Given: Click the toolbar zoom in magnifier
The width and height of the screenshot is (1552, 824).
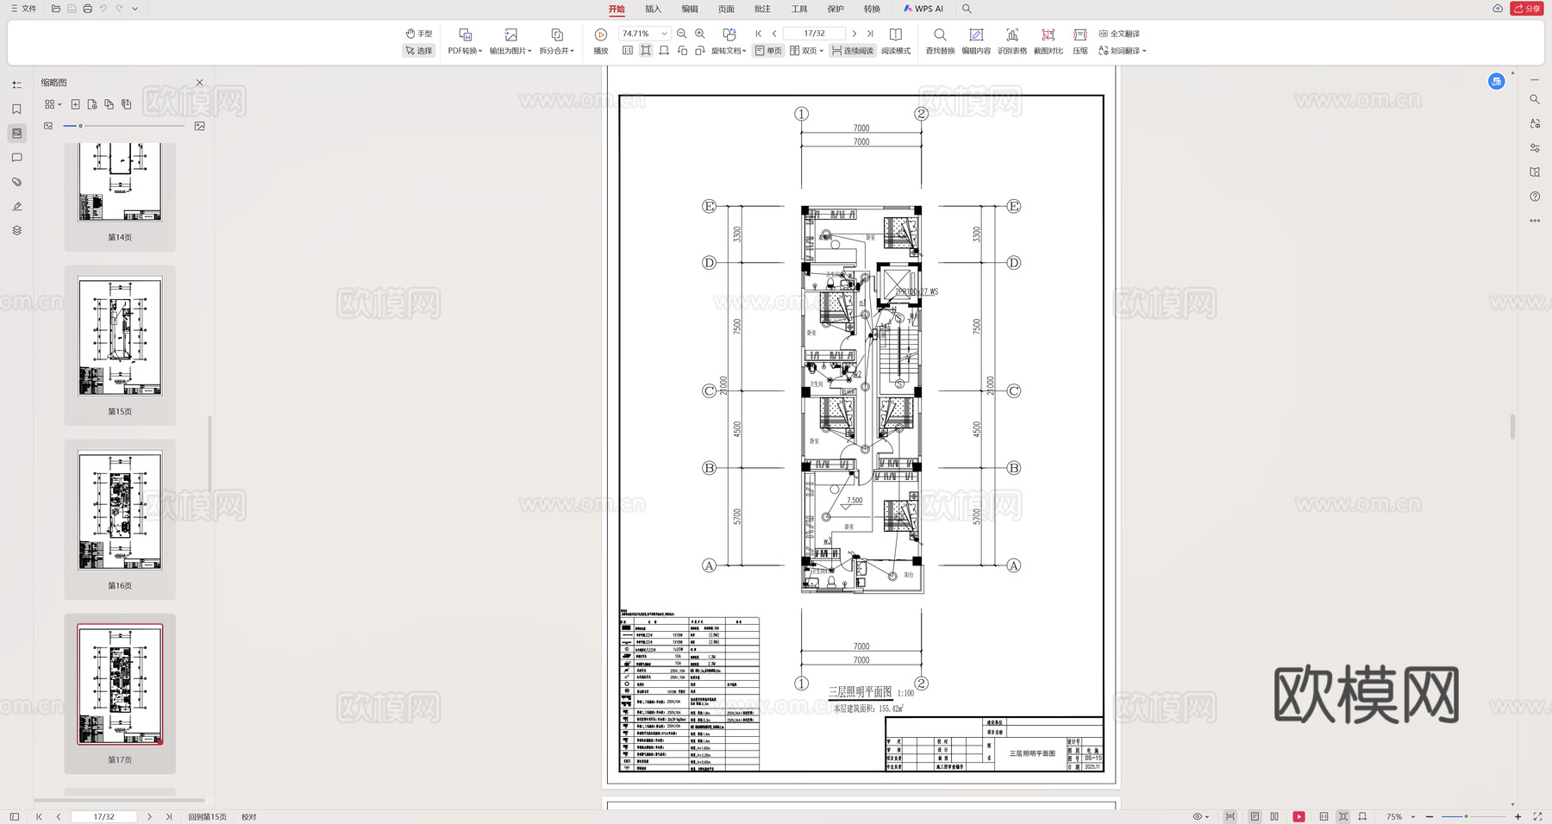Looking at the screenshot, I should 700,34.
